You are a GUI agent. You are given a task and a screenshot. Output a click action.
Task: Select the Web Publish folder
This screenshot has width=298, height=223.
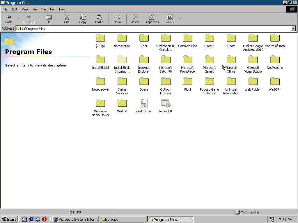[x=253, y=84]
